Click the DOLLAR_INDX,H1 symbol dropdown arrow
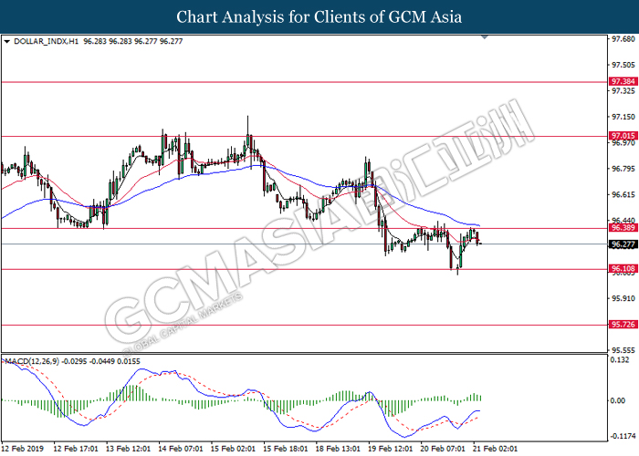 pyautogui.click(x=6, y=42)
